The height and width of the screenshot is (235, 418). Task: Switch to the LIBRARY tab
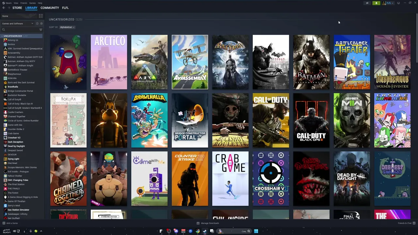coord(31,8)
